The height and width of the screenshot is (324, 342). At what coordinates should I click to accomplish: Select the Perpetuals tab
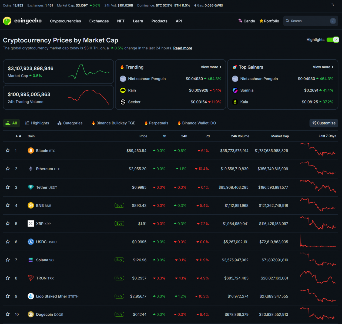[x=156, y=123]
